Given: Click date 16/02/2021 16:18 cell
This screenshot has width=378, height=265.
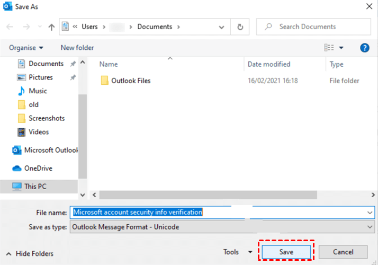Looking at the screenshot, I should click(273, 81).
